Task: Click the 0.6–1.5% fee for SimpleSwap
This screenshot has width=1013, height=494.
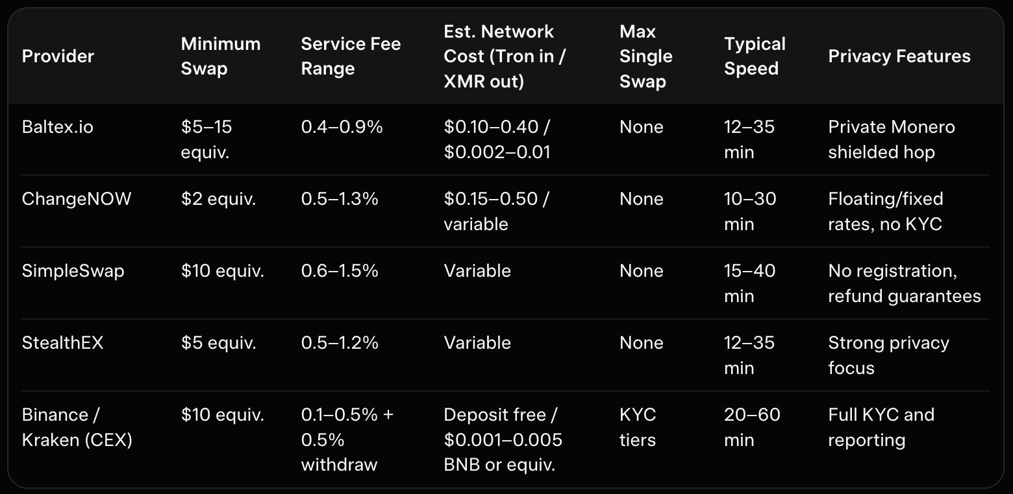Action: [x=339, y=271]
